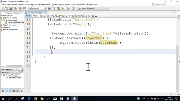Image resolution: width=180 pixels, height=101 pixels.
Task: Run the project with the green play icon
Action: click(x=63, y=8)
